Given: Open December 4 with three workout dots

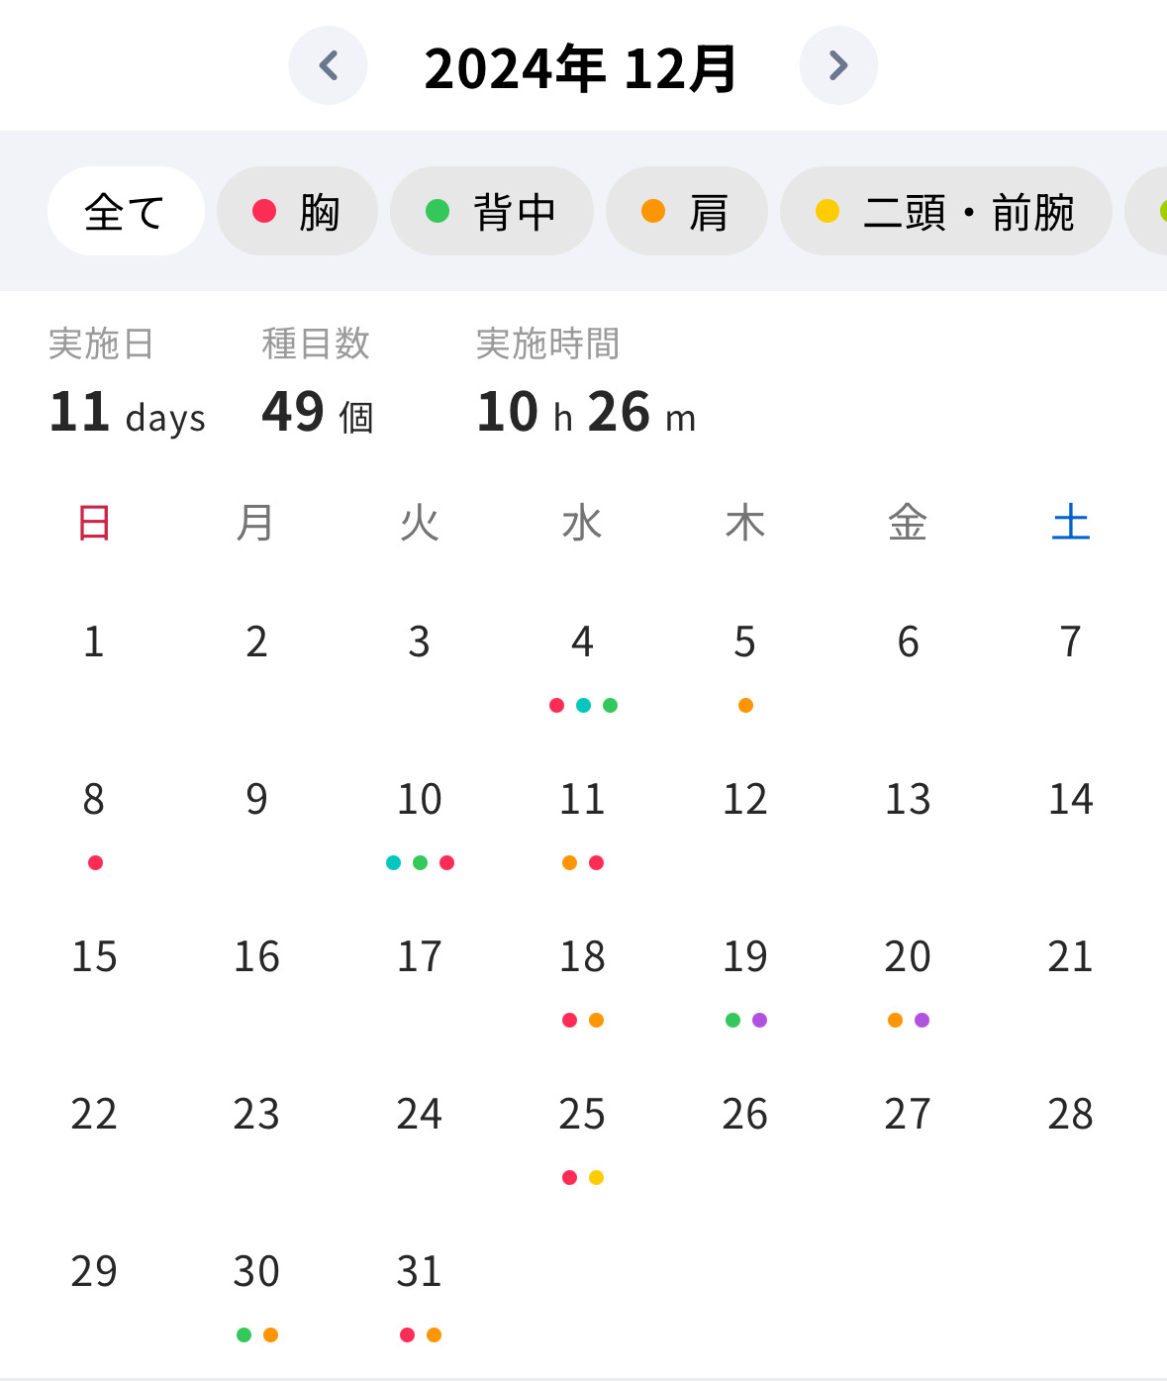Looking at the screenshot, I should (x=583, y=663).
